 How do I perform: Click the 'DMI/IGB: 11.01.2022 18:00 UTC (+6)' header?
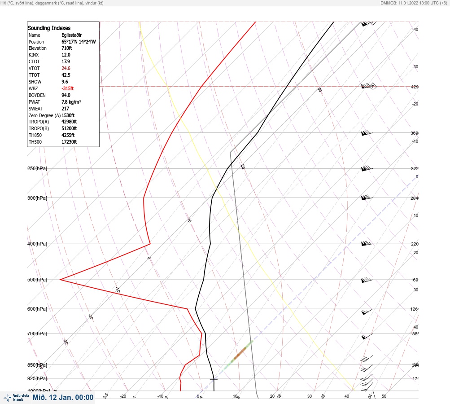[414, 3]
